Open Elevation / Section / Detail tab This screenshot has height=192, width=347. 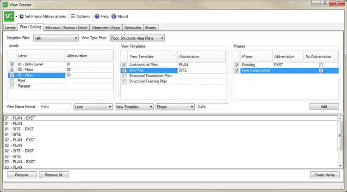pos(66,28)
